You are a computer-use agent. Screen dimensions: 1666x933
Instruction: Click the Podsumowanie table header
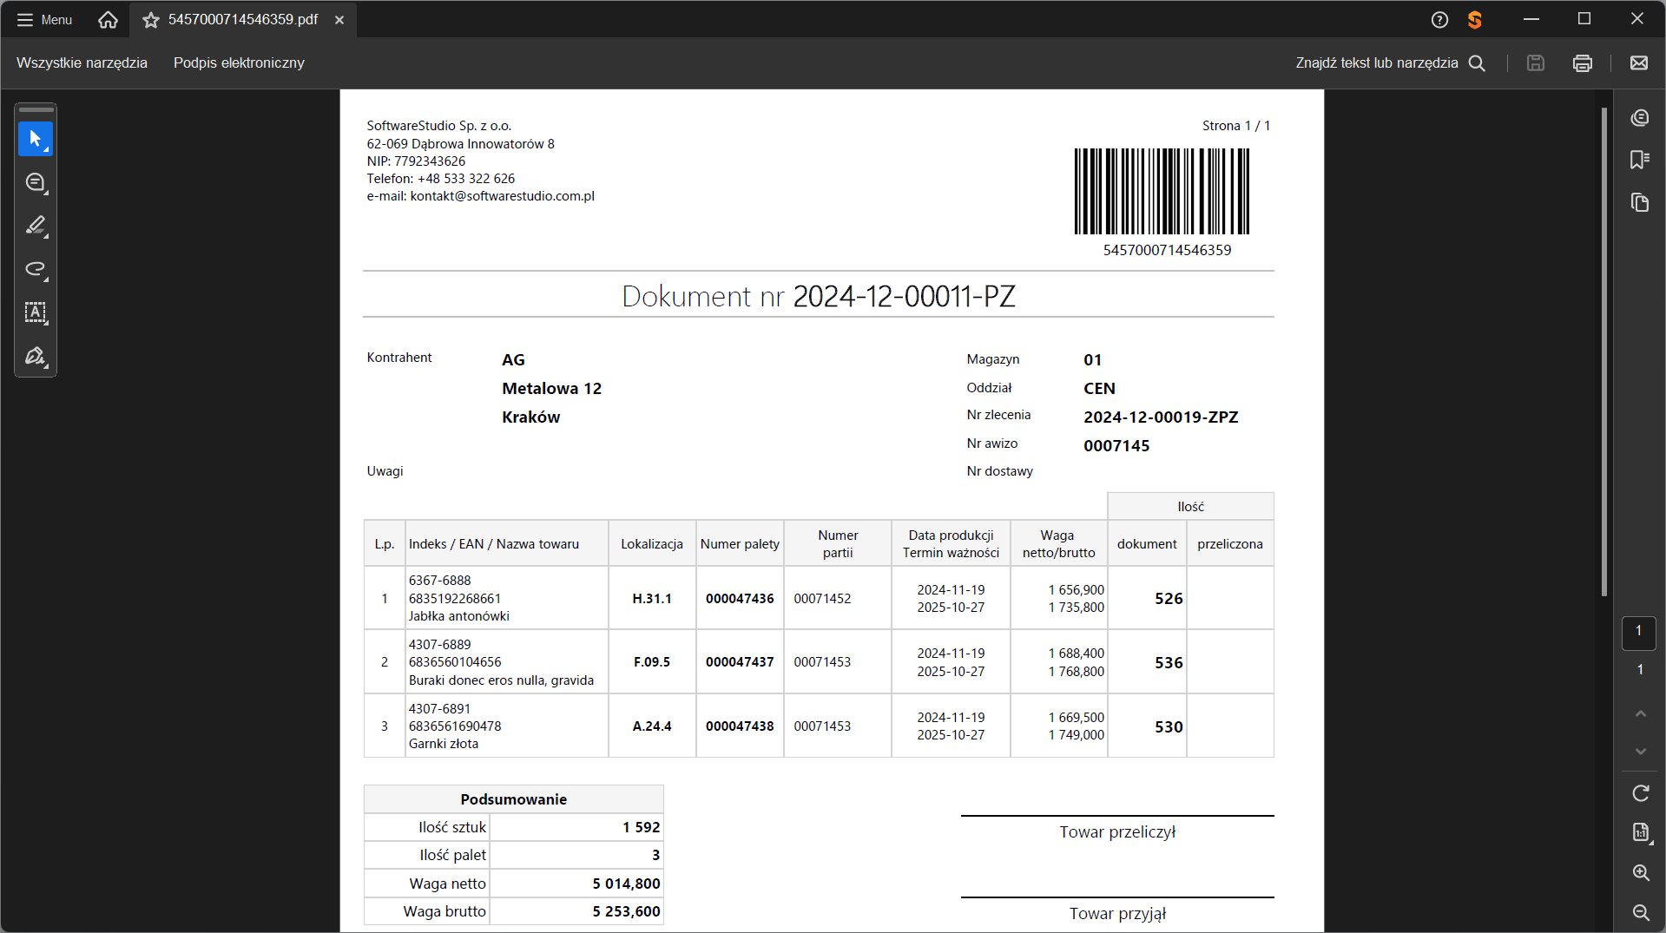(x=513, y=799)
